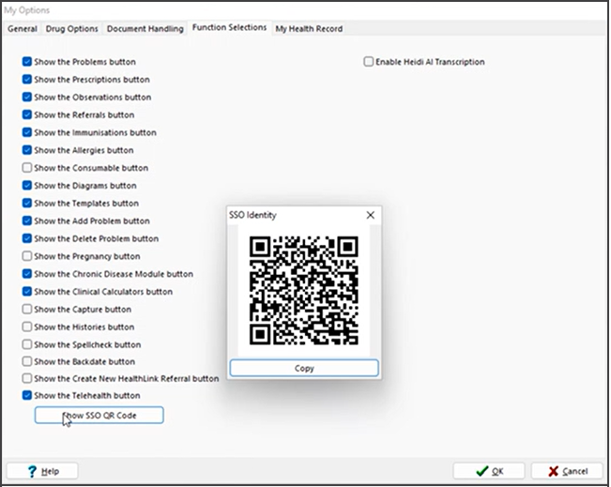Enable Show the Consumable button
611x487 pixels.
[x=27, y=168]
